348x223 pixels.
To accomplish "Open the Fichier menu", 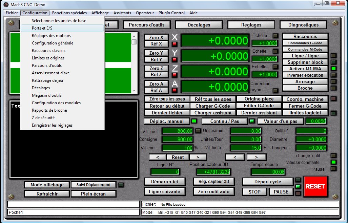I will [x=12, y=13].
